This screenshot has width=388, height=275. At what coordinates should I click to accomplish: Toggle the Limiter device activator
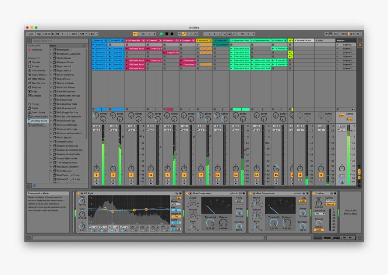(x=314, y=193)
